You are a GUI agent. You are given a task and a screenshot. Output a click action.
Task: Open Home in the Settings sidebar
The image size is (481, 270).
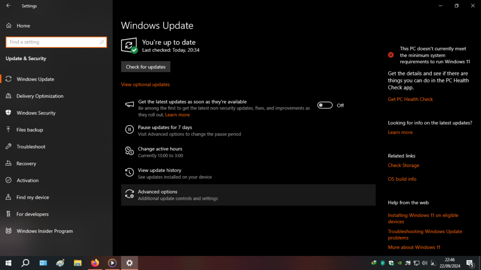(x=23, y=26)
